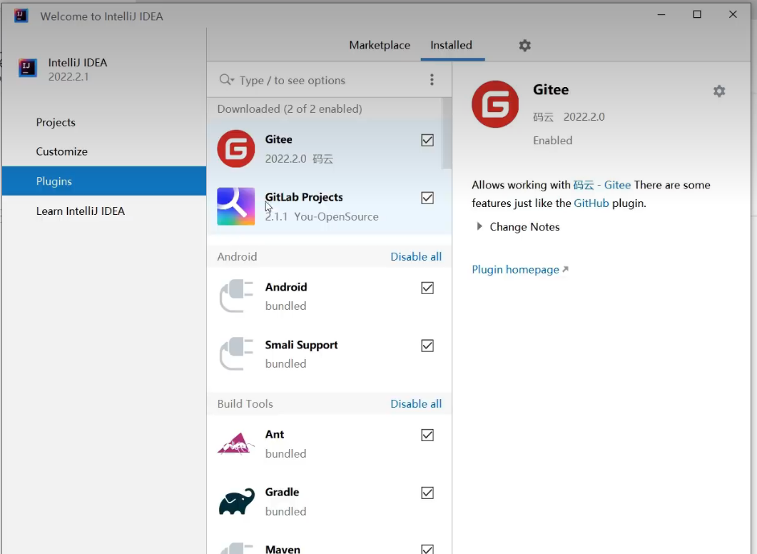Switch to the Marketplace tab

coord(380,45)
